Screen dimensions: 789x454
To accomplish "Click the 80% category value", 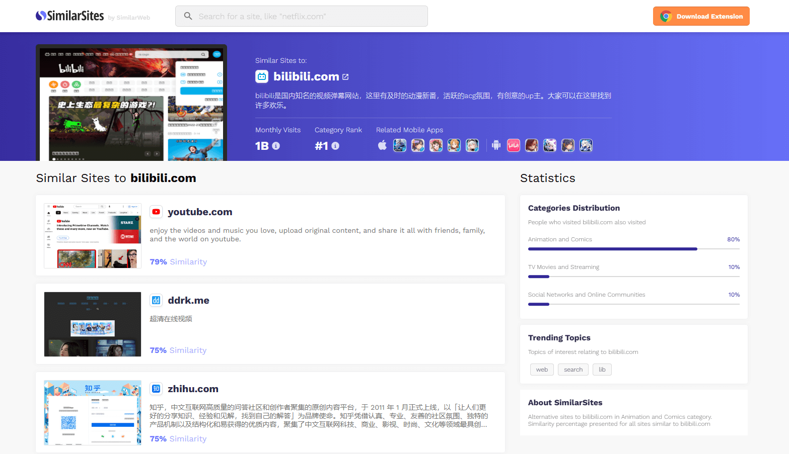I will pyautogui.click(x=734, y=239).
